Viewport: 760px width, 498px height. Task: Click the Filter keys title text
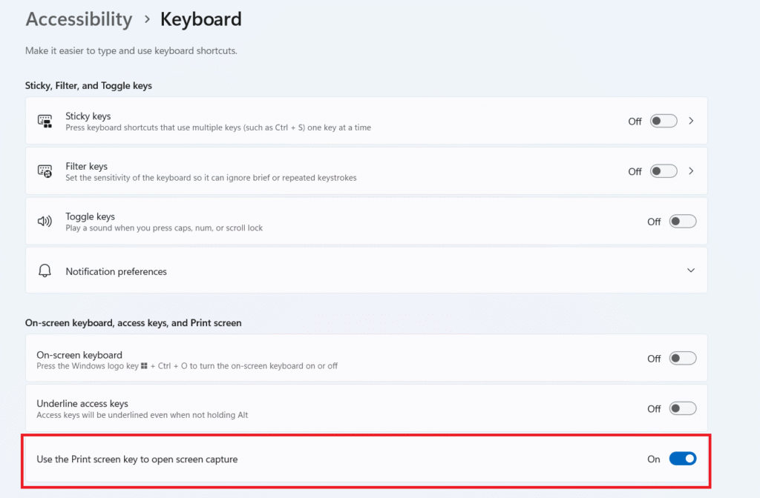(x=86, y=166)
